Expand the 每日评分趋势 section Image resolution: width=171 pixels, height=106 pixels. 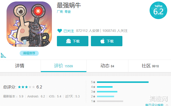pyautogui.click(x=154, y=105)
